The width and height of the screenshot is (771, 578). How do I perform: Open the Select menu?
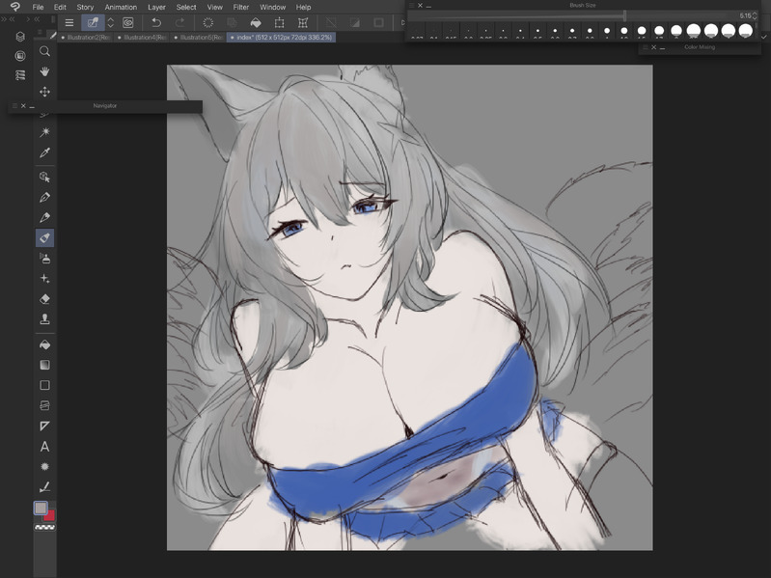pyautogui.click(x=186, y=8)
